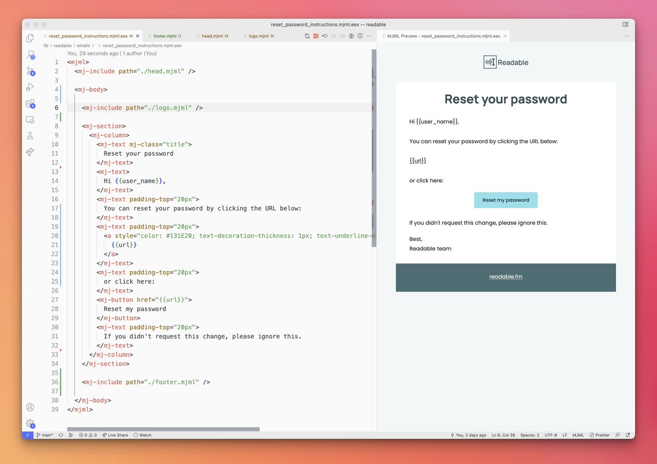Switch to the MJML Preview tab

pyautogui.click(x=442, y=35)
